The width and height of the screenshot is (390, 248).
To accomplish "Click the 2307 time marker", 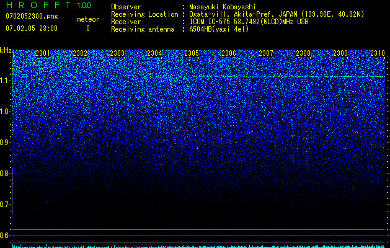I will (x=266, y=53).
